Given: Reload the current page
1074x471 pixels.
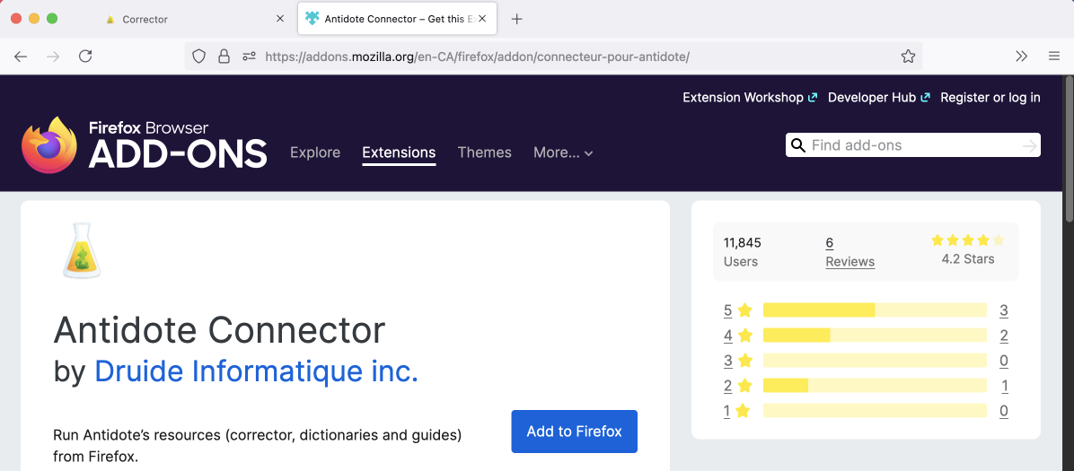Looking at the screenshot, I should point(85,57).
